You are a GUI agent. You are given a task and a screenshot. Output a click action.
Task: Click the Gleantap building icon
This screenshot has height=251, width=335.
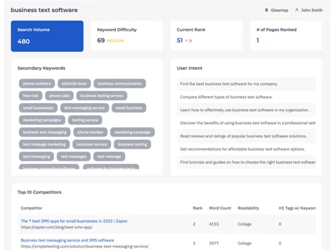click(267, 10)
